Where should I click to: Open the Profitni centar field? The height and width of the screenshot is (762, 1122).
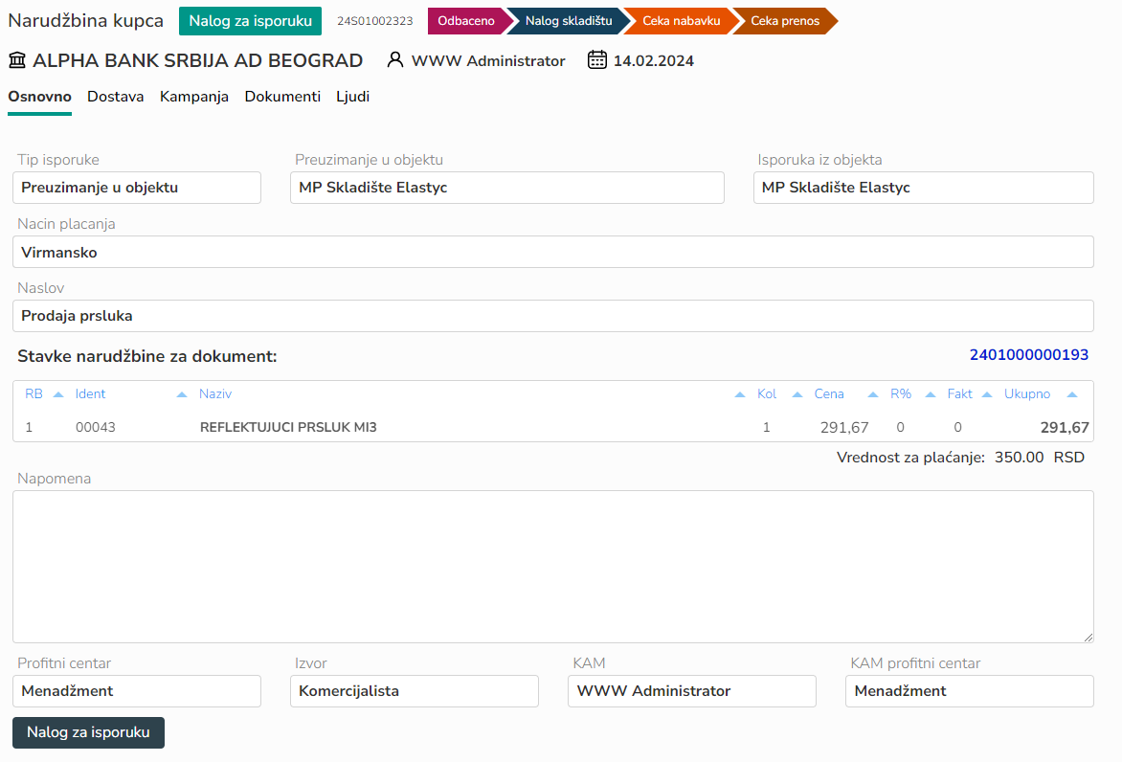pyautogui.click(x=137, y=691)
